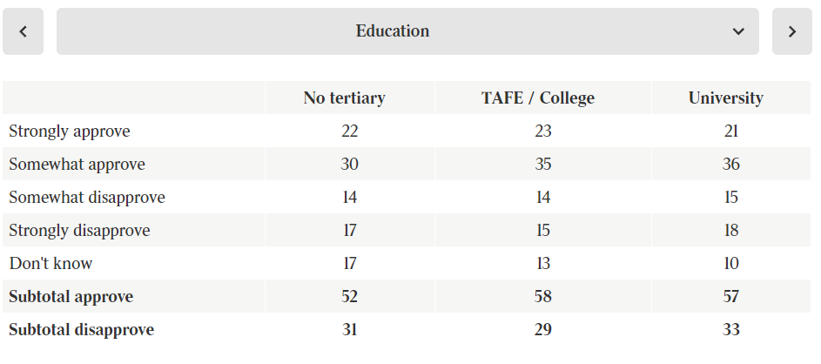Screen dimensions: 821x364
Task: Click the previous category left arrow
Action: (23, 31)
